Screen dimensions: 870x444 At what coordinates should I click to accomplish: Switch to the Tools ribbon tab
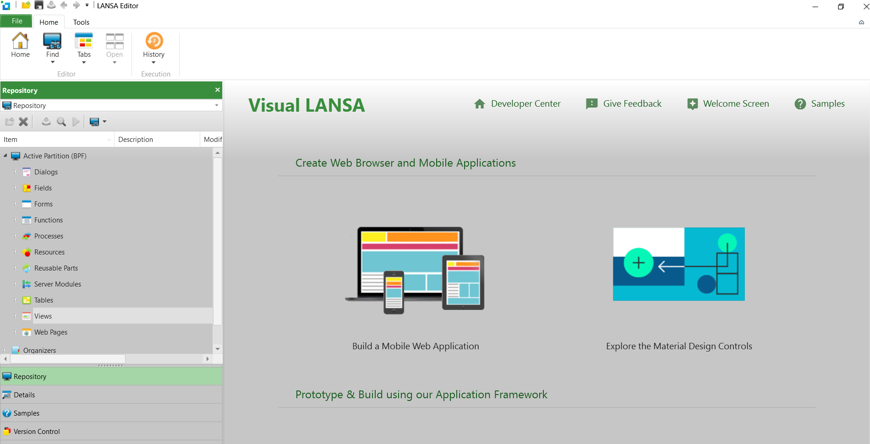pos(81,22)
